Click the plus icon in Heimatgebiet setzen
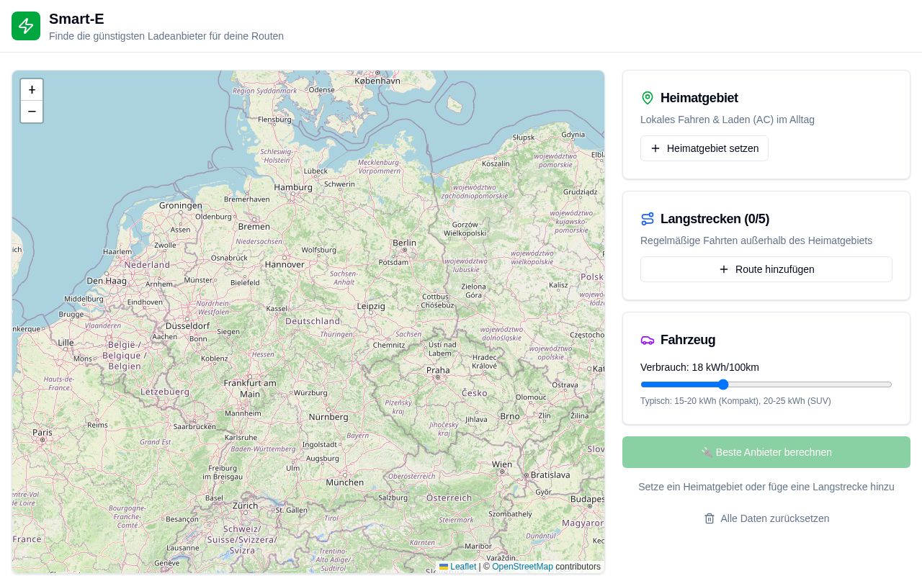922x576 pixels. click(655, 148)
